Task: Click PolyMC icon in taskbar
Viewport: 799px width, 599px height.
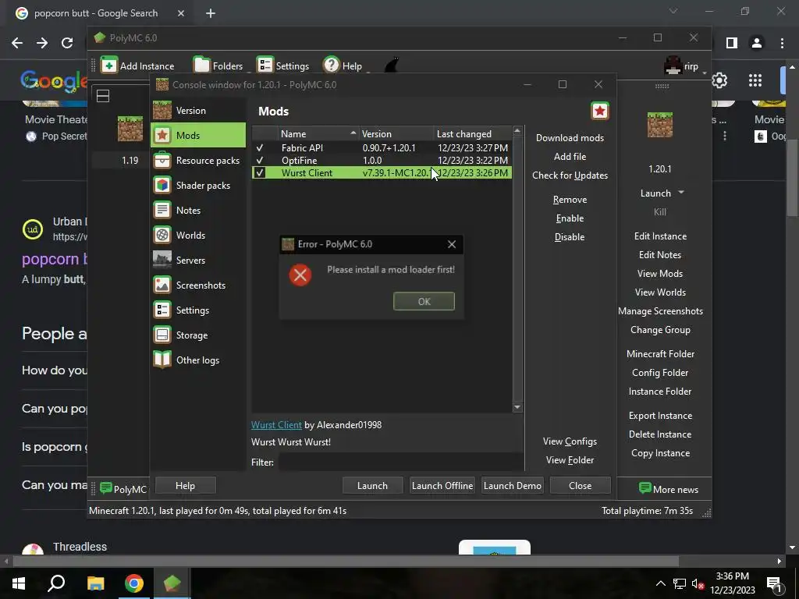Action: pyautogui.click(x=172, y=583)
